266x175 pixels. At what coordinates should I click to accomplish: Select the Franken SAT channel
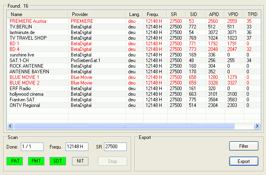point(134,100)
